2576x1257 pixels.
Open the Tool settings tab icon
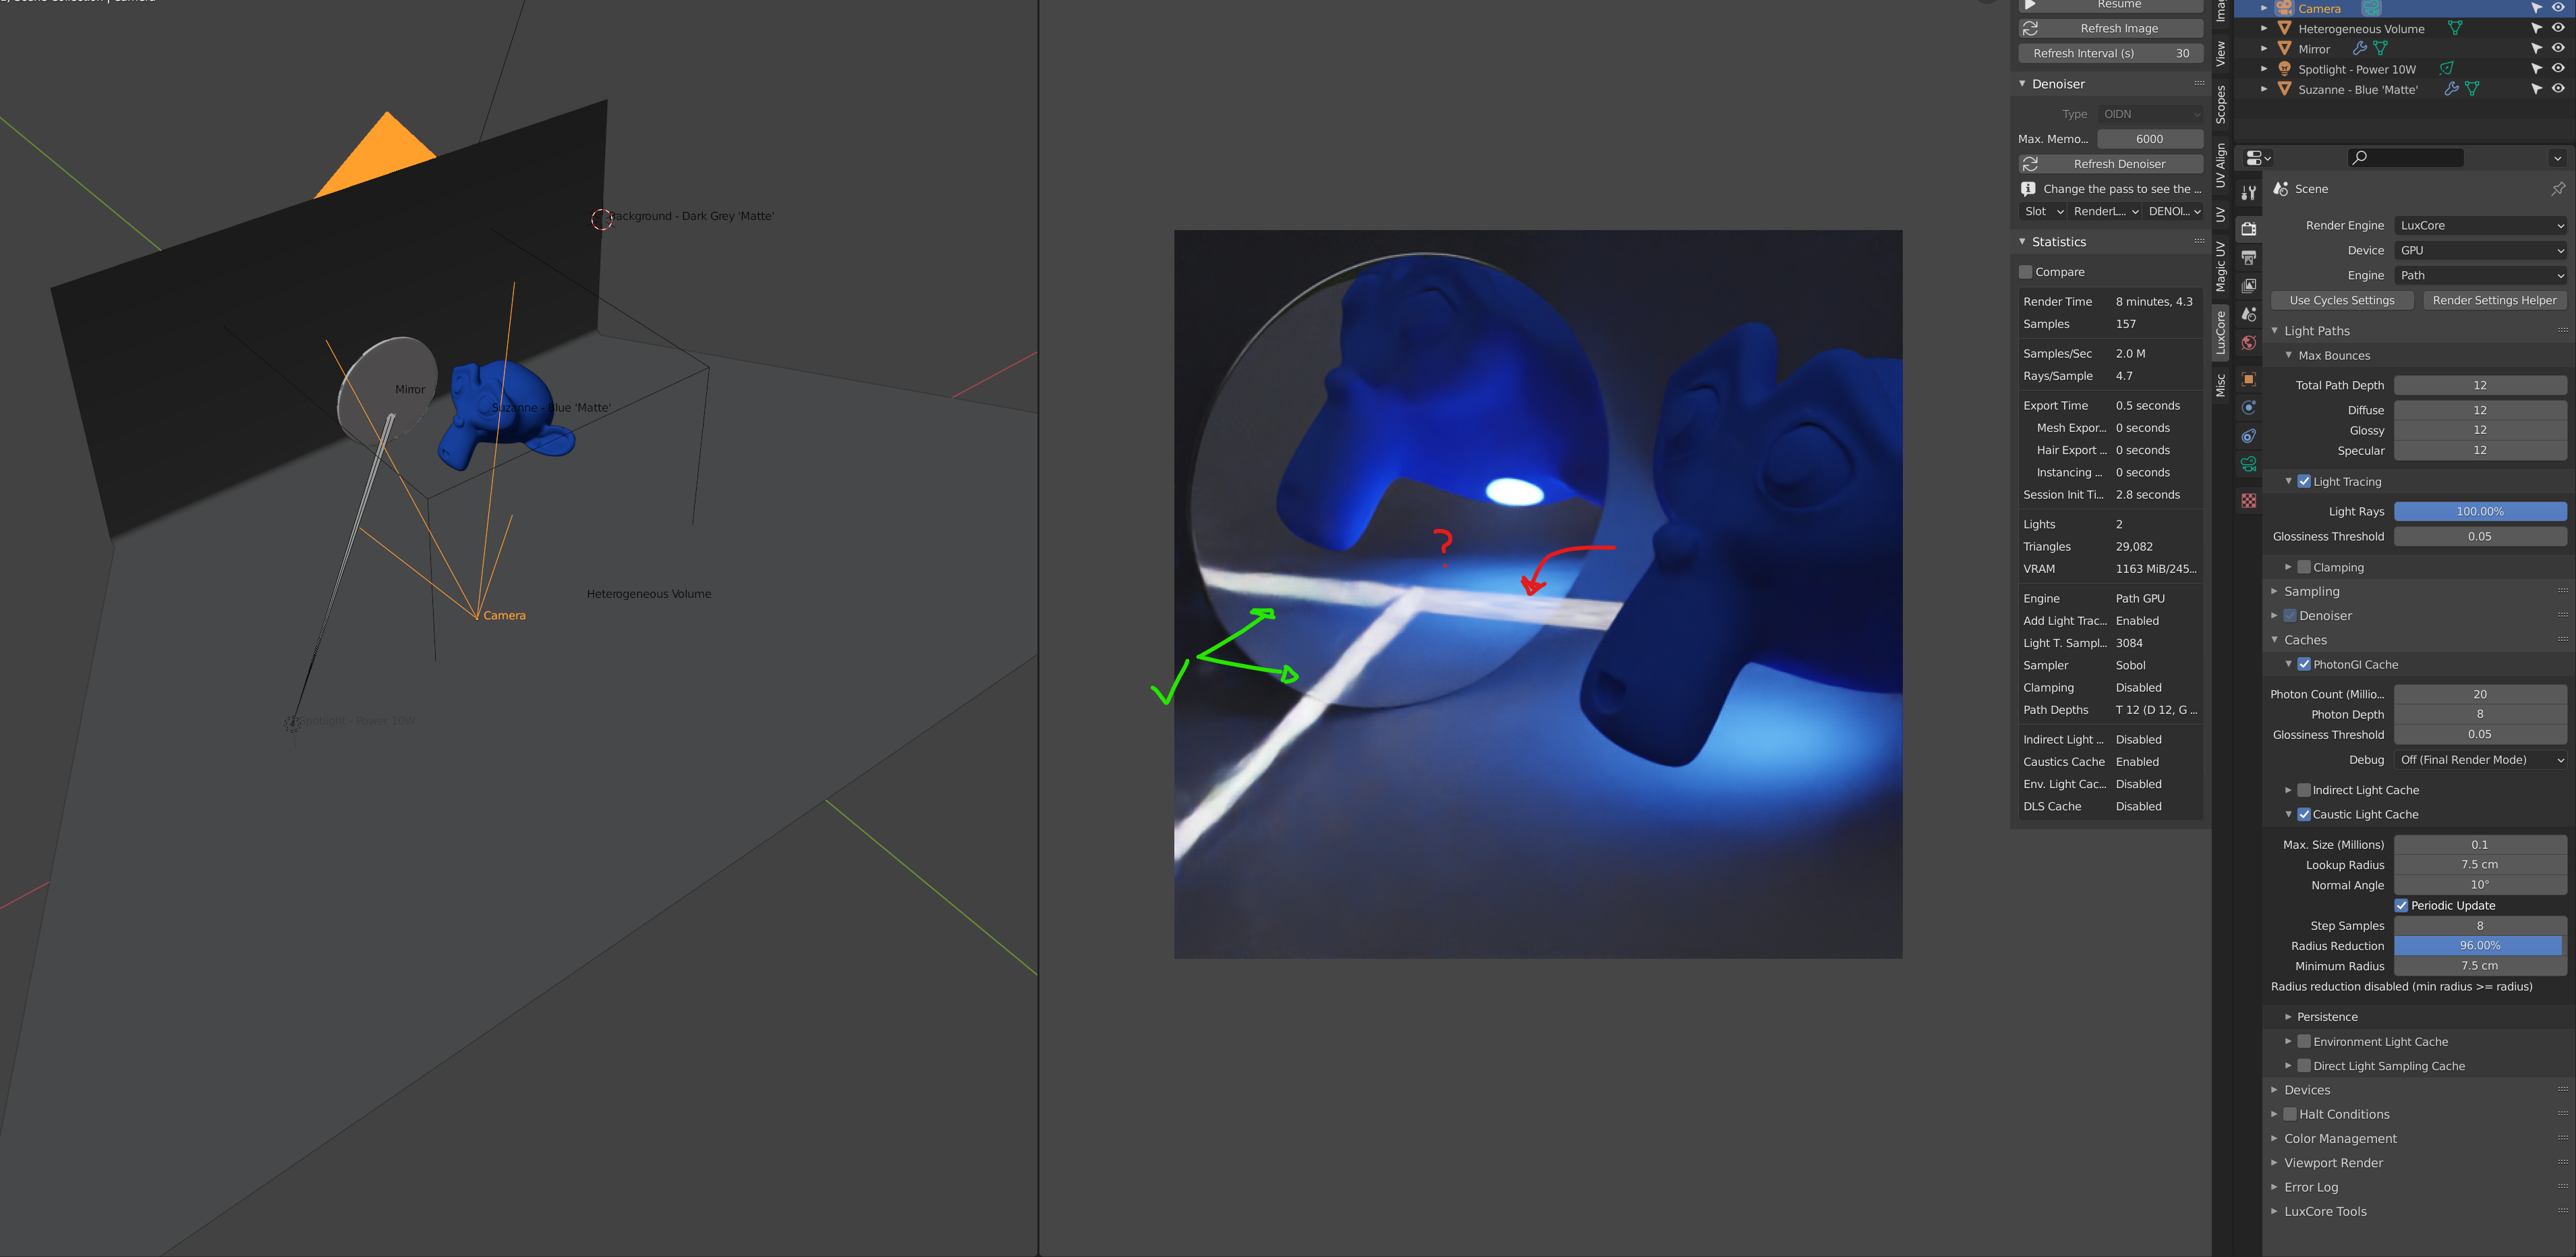pos(2248,192)
